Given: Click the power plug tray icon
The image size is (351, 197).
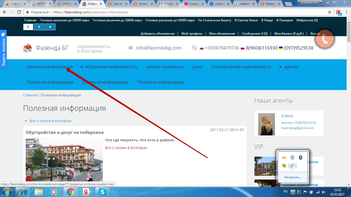Looking at the screenshot, I should (311, 192).
